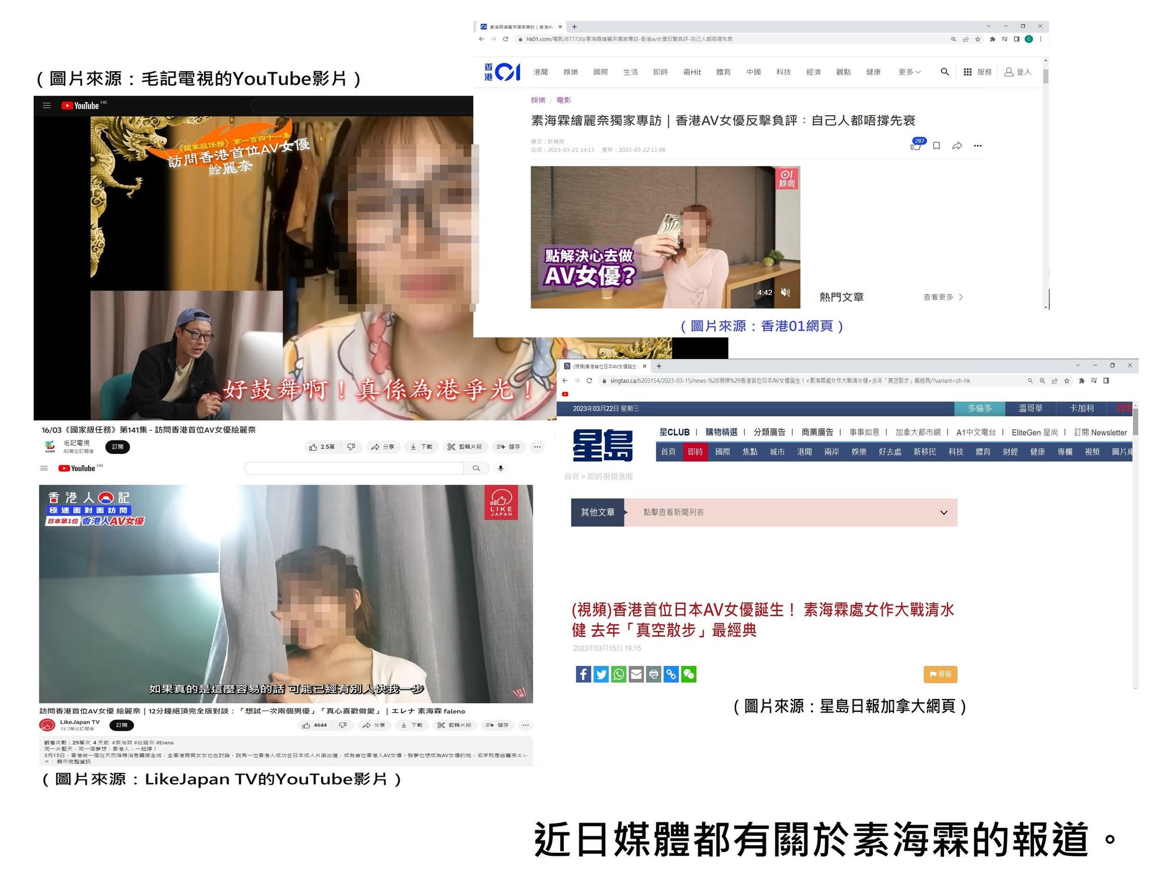Image resolution: width=1166 pixels, height=882 pixels.
Task: Click the voice search microphone icon on YouTube
Action: pos(500,468)
